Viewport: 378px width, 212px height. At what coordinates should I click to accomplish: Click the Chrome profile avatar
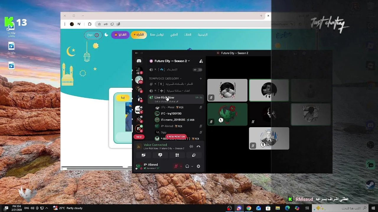click(x=72, y=24)
